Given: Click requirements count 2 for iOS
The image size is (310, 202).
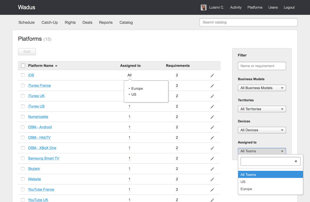Looking at the screenshot, I should point(177,75).
